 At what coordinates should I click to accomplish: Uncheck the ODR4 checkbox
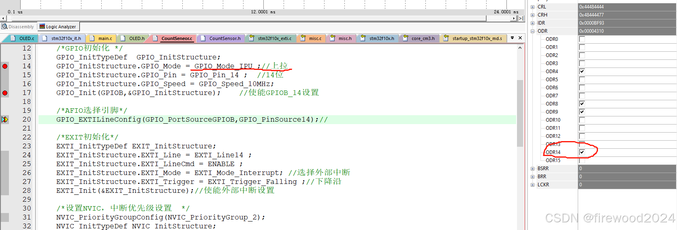582,72
